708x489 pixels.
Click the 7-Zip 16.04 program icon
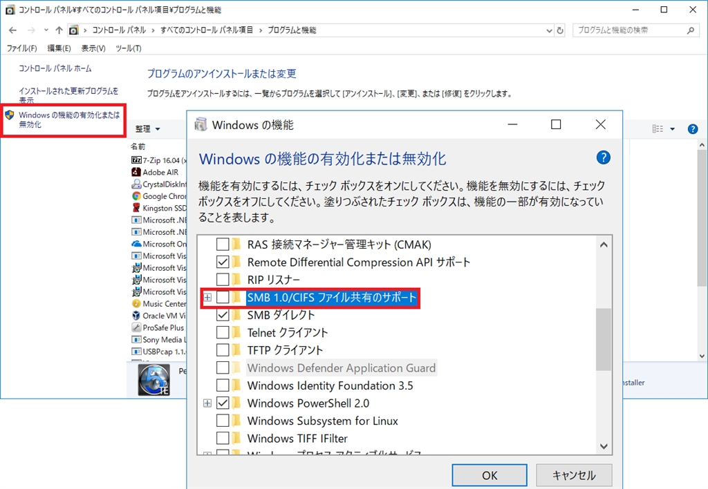(136, 160)
